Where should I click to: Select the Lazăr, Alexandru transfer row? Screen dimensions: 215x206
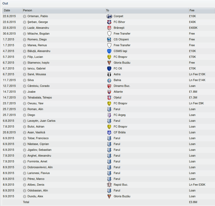(x=109, y=28)
